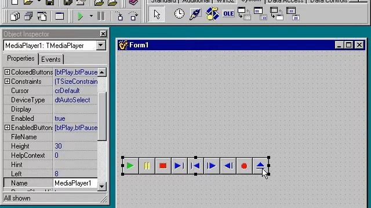
Task: Click the Step forward button on MediaPlayer
Action: (x=212, y=166)
